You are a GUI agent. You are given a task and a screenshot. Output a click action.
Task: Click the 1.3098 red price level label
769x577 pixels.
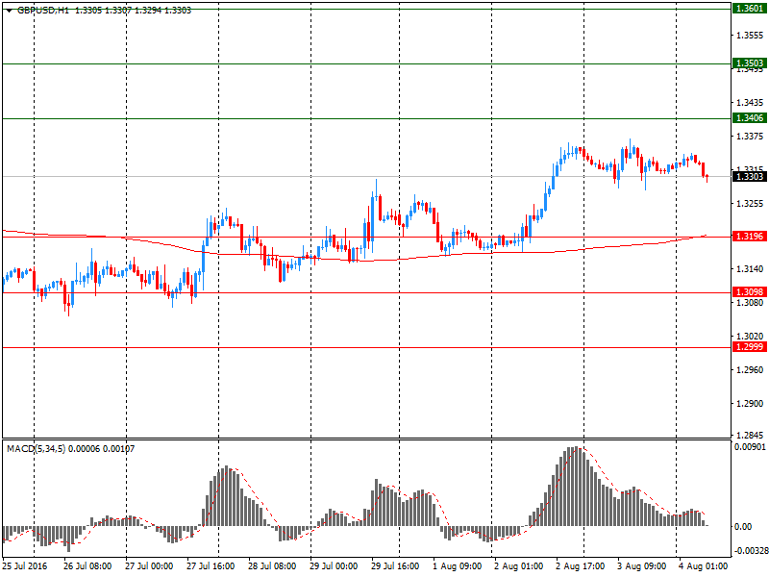(749, 292)
